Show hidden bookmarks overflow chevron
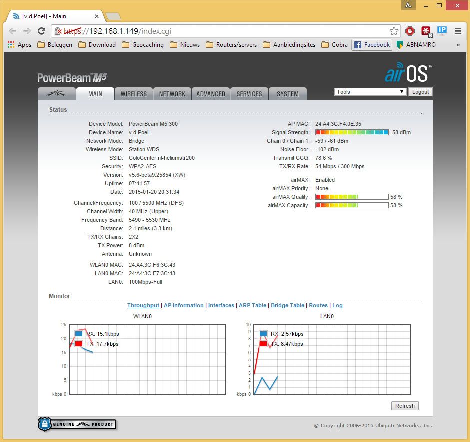Viewport: 470px width, 442px height. point(458,45)
